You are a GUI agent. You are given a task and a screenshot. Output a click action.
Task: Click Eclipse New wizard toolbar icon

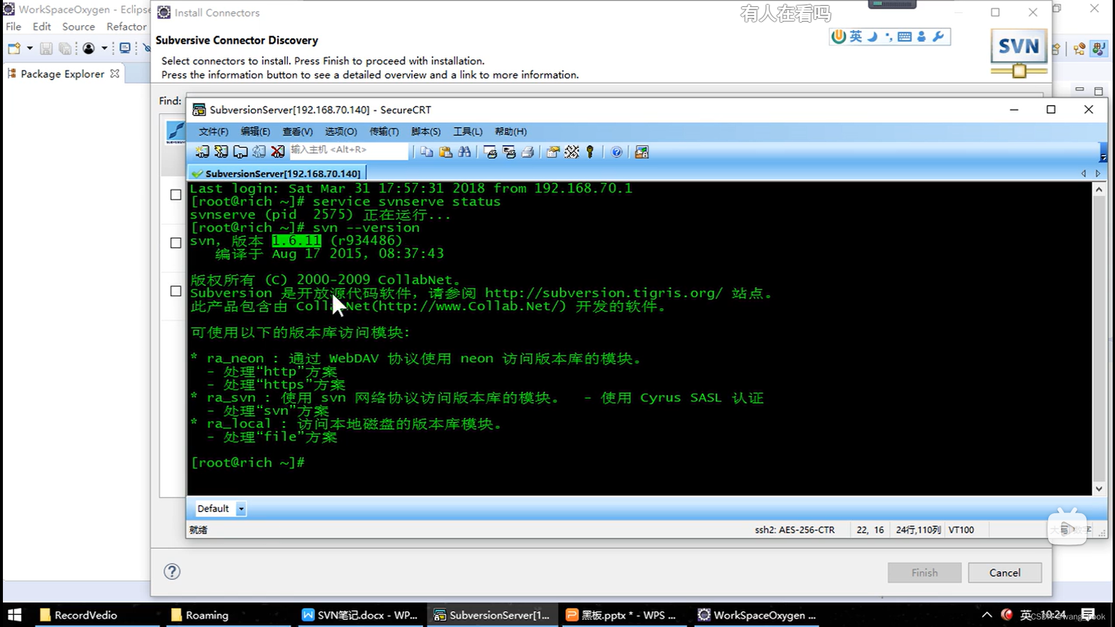[x=15, y=49]
